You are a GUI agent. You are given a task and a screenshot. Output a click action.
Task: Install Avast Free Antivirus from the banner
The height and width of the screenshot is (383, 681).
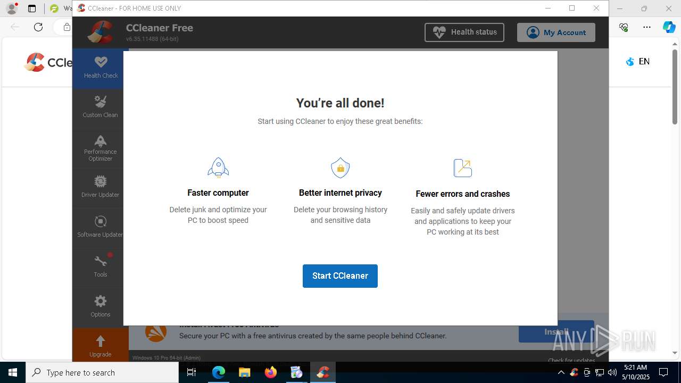click(557, 331)
